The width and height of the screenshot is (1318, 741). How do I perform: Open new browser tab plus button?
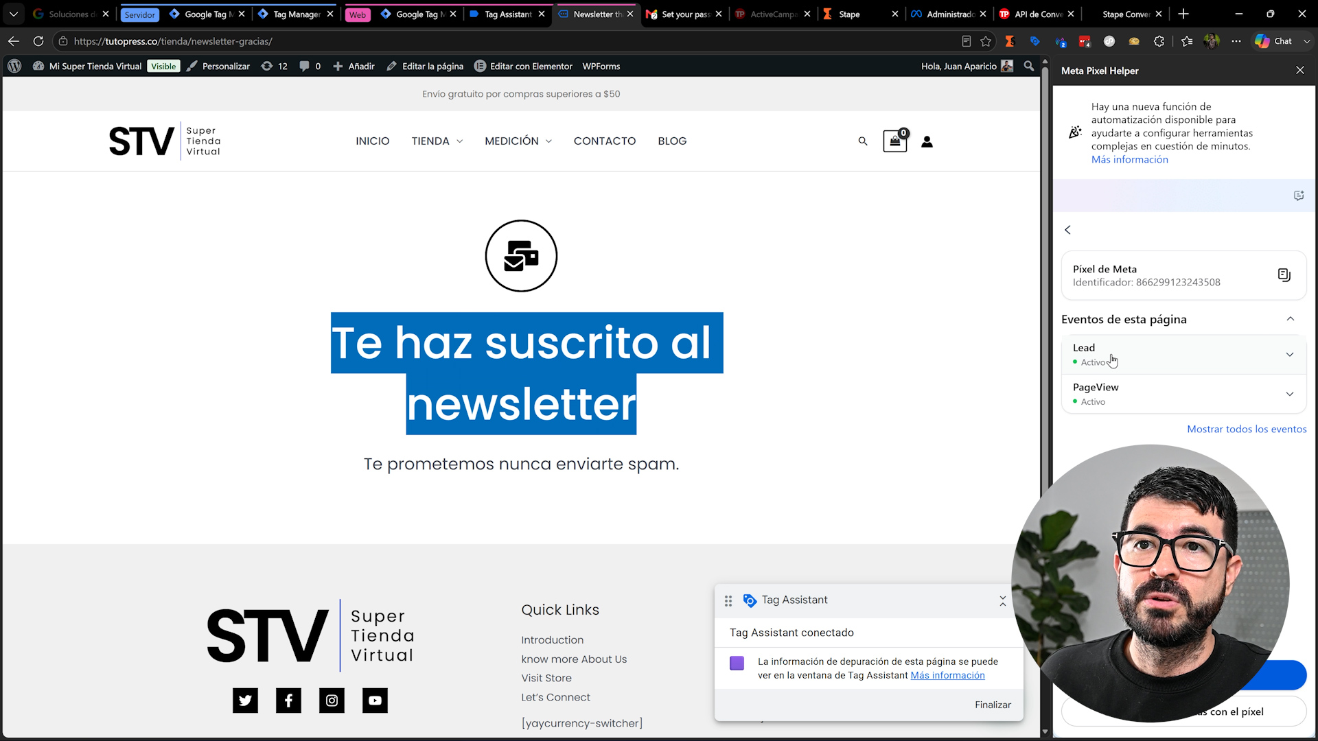coord(1183,14)
